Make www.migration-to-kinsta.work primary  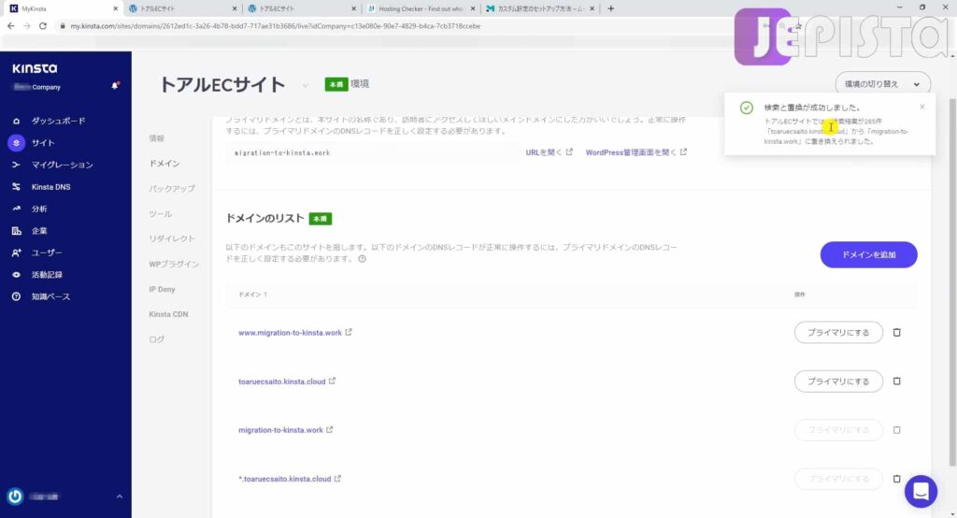click(838, 333)
